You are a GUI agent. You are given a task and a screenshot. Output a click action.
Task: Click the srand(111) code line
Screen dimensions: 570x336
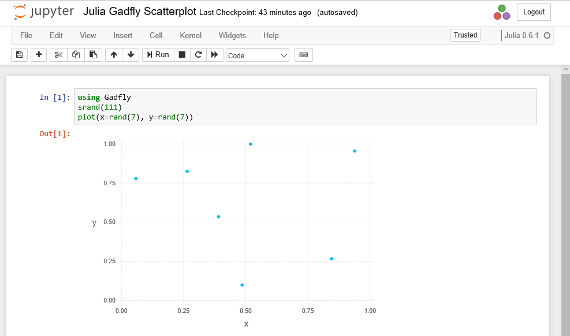(x=99, y=107)
